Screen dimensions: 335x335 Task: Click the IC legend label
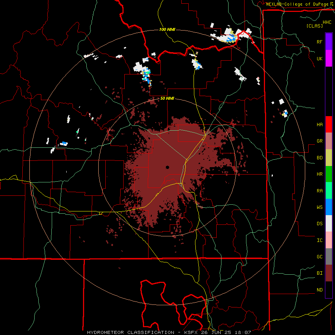(319, 240)
